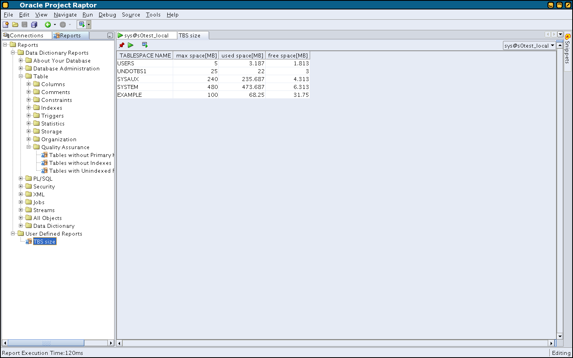The height and width of the screenshot is (358, 573).
Task: Click the green Back navigation arrow
Action: [x=48, y=25]
